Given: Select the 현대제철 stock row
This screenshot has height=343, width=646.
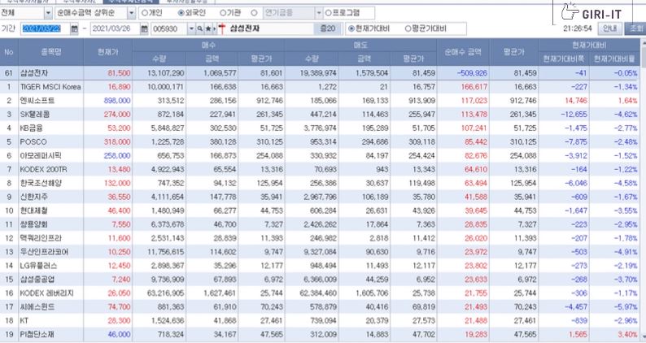Looking at the screenshot, I should coord(320,211).
